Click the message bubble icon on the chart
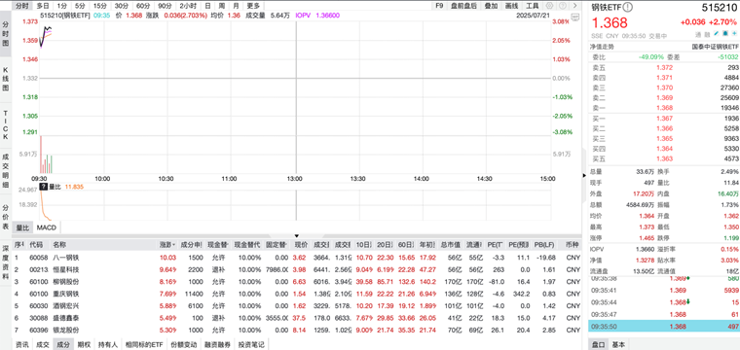The width and height of the screenshot is (740, 350). 574,17
